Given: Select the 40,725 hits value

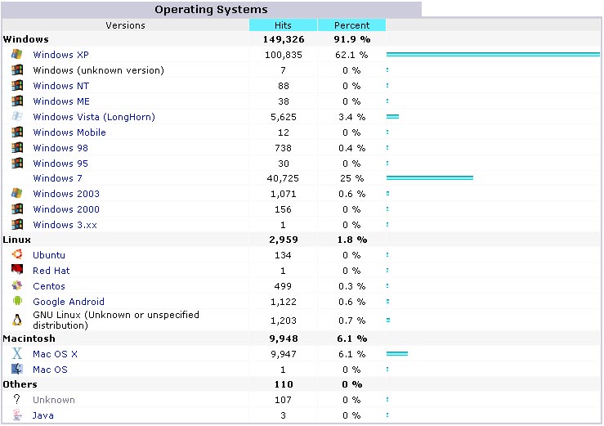Looking at the screenshot, I should tap(283, 178).
